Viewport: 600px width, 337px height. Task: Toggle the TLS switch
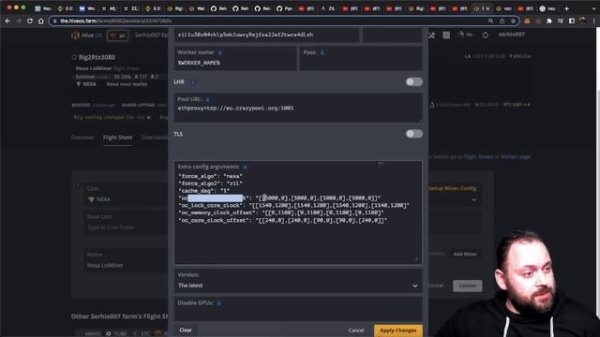414,134
